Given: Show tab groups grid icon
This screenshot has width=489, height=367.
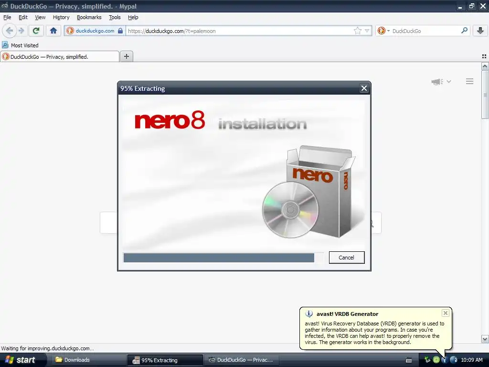Looking at the screenshot, I should tap(484, 56).
